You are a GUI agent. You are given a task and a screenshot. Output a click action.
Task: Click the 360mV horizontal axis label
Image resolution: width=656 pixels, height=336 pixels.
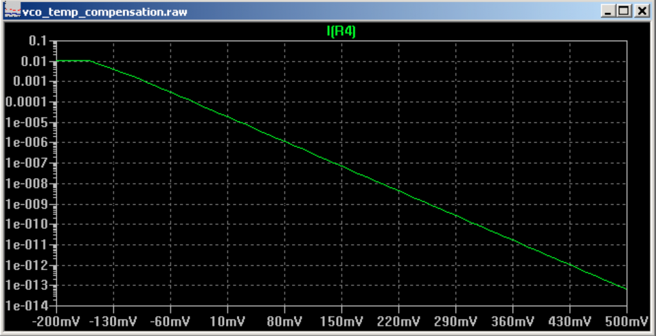tap(512, 322)
